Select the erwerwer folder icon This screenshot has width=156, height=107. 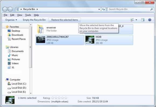[x=40, y=29]
